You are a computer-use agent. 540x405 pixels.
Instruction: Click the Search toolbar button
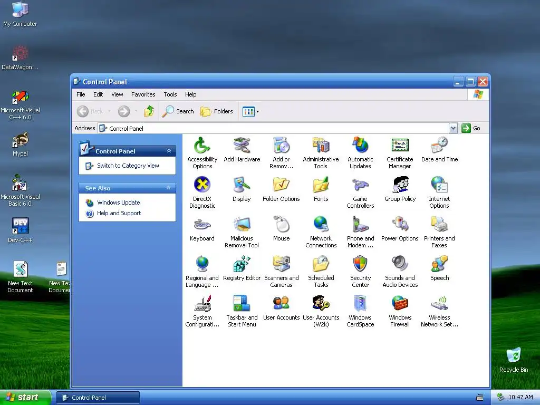(178, 111)
